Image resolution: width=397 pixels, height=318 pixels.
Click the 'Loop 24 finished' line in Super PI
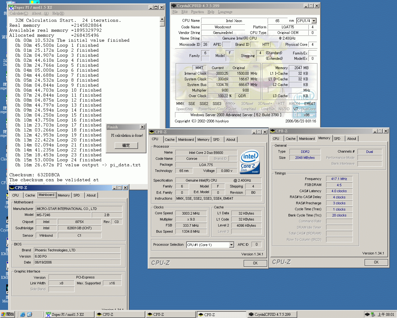click(58, 160)
